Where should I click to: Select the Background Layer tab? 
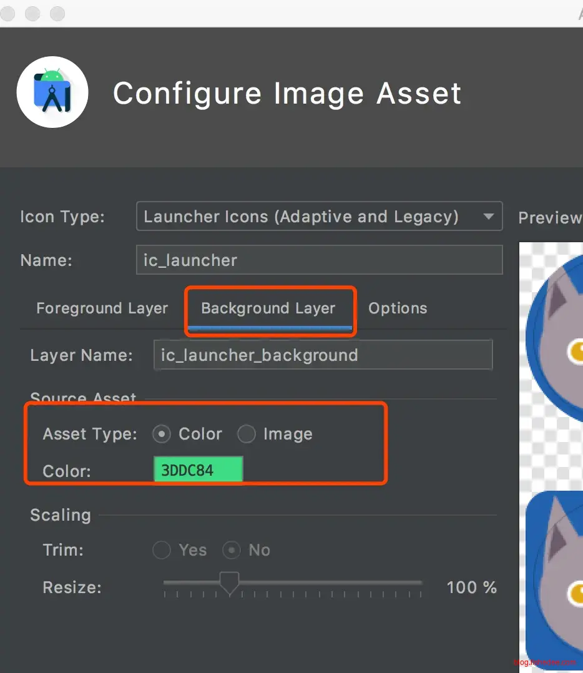coord(268,308)
